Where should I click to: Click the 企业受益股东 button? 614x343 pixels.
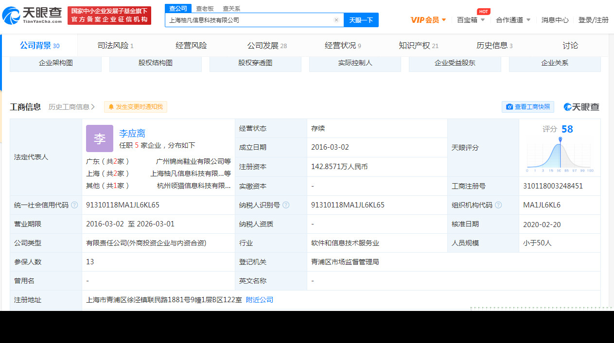455,64
